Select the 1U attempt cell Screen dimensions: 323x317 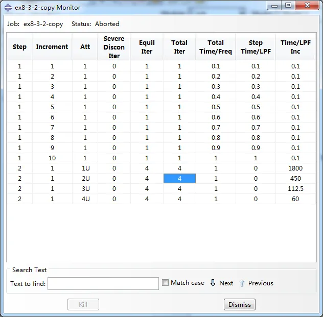85,168
